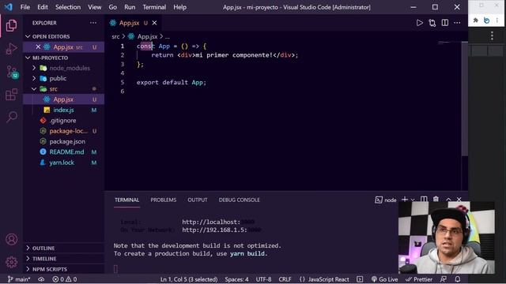Viewport: 506px width, 284px height.
Task: Open terminal launch profile dropdown arrow
Action: (x=413, y=200)
